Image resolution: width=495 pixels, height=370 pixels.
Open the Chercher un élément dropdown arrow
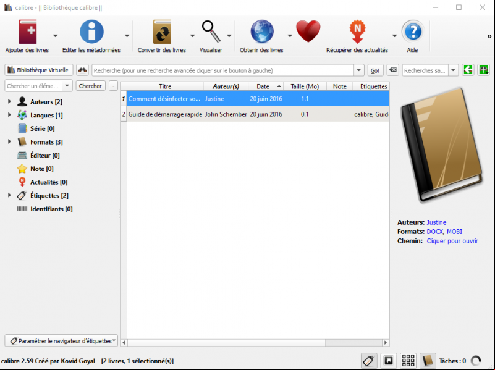(x=67, y=85)
